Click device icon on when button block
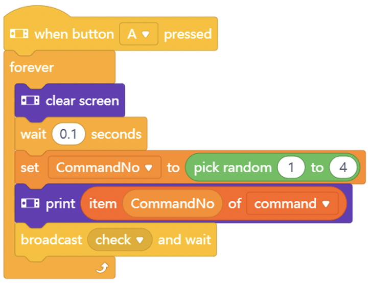Image resolution: width=373 pixels, height=283 pixels. pos(19,34)
